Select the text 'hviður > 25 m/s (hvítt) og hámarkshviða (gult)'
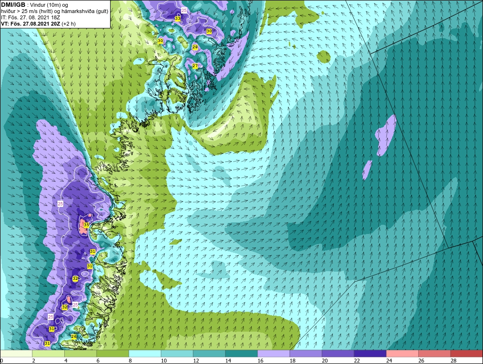The height and width of the screenshot is (364, 483). pos(55,12)
